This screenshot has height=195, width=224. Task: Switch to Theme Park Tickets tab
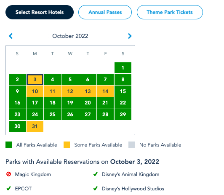point(170,12)
